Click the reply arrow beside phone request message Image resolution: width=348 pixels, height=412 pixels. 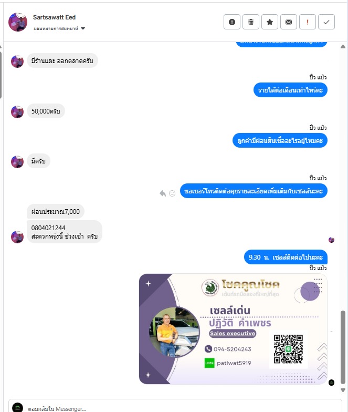pyautogui.click(x=163, y=193)
